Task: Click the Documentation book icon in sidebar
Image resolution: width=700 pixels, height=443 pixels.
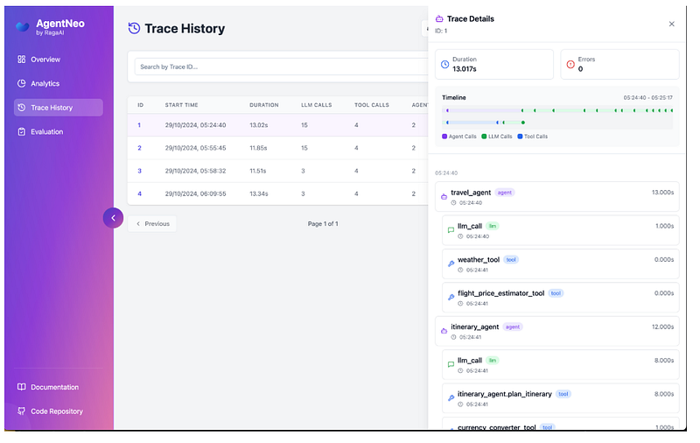Action: [22, 387]
